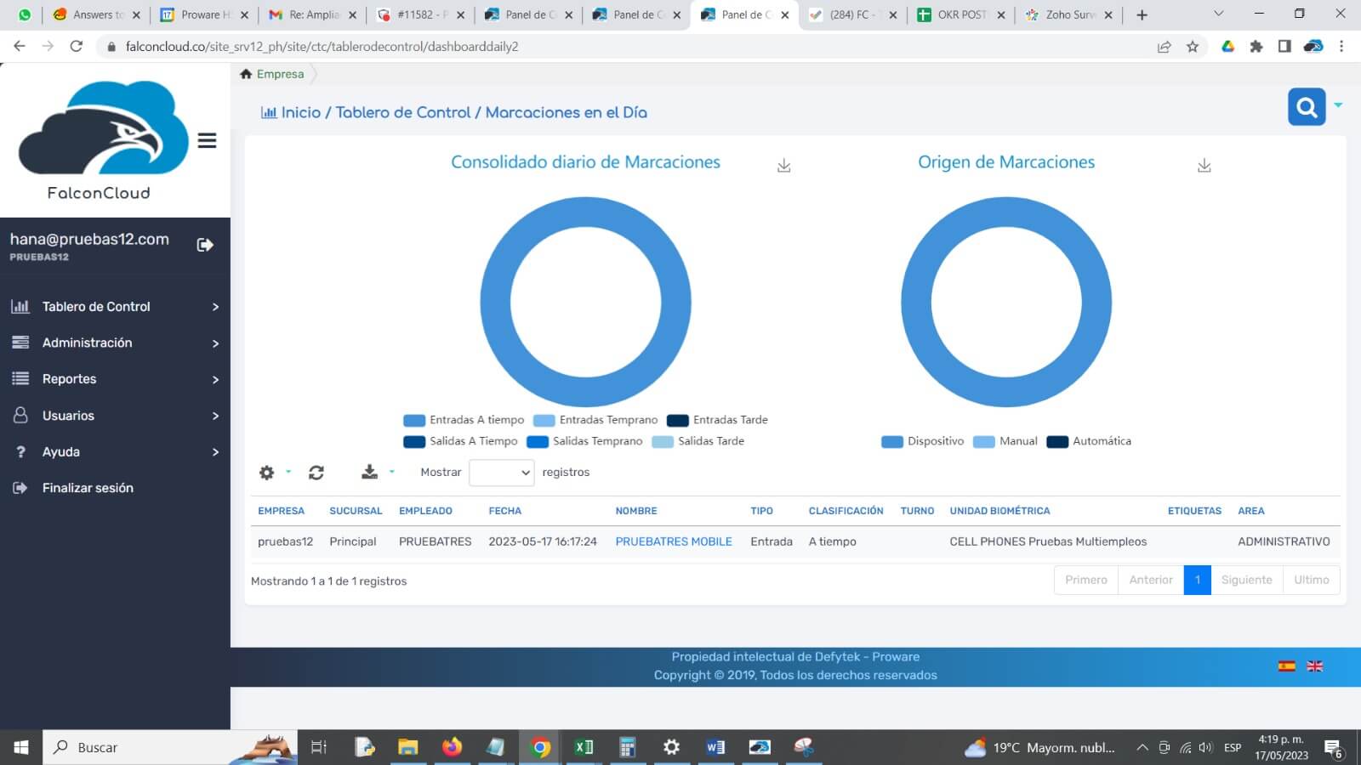Click the Siguiente pagination button

coord(1246,580)
